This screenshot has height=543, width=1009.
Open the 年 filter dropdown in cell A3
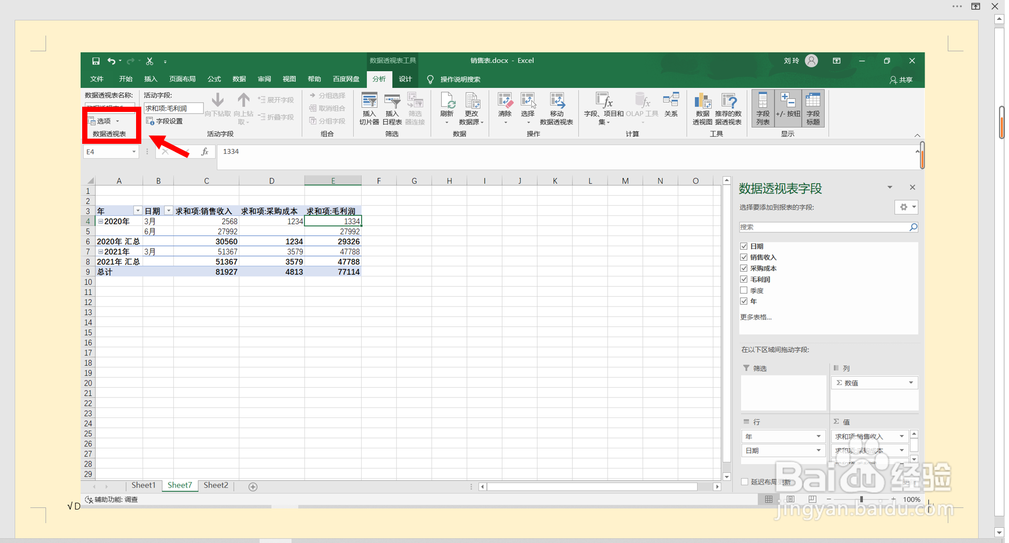[138, 211]
